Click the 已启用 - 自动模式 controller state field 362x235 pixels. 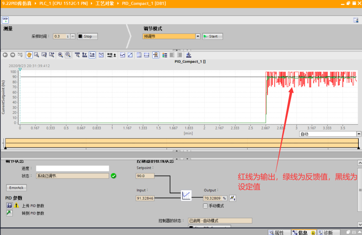[x=220, y=221]
